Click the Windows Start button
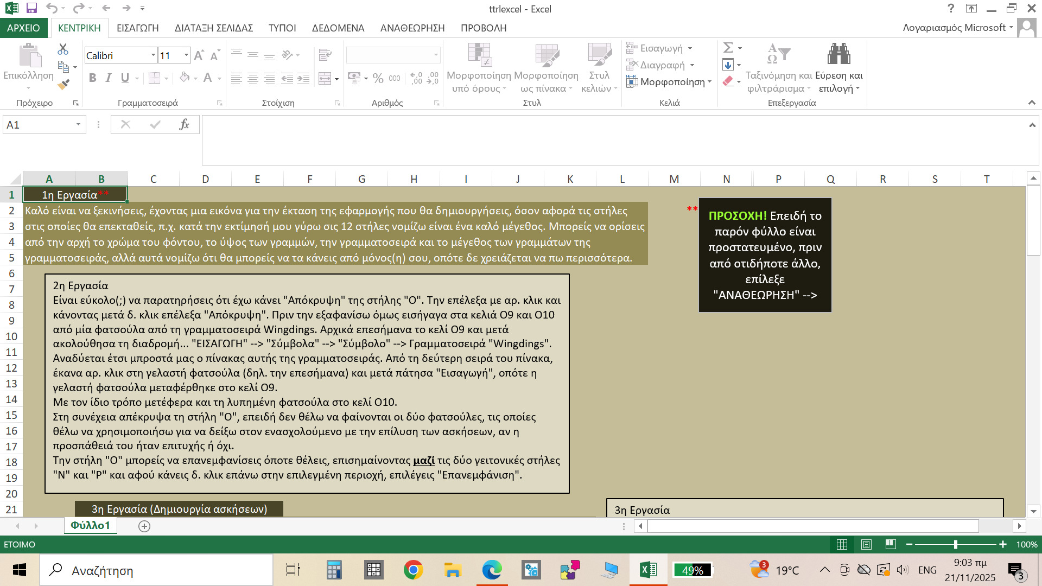Viewport: 1042px width, 586px height. point(20,570)
